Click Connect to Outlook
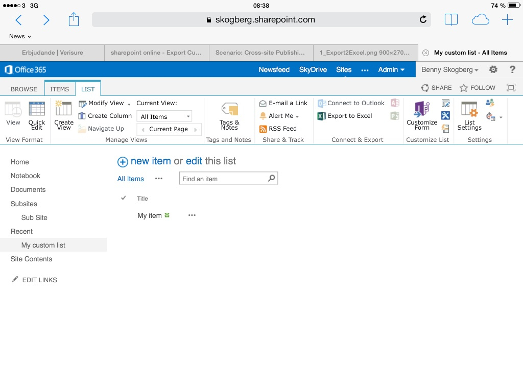The width and height of the screenshot is (523, 392). 352,103
